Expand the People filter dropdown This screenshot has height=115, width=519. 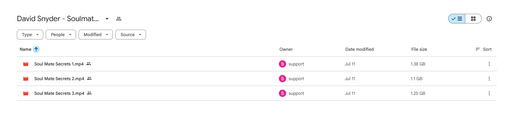pos(61,35)
